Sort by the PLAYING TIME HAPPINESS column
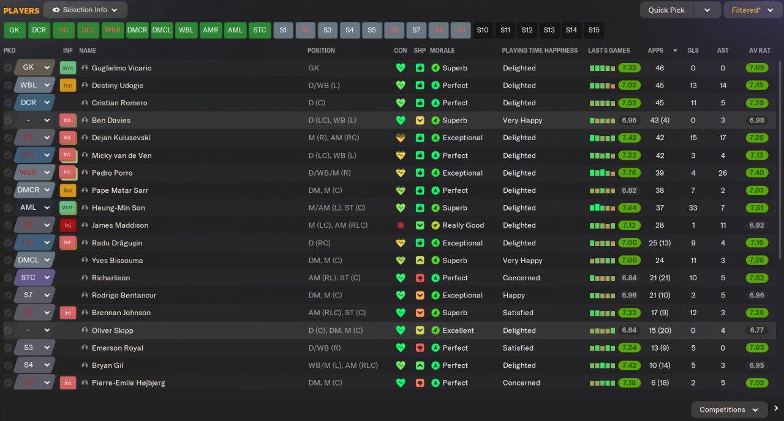Screen dimensions: 784x421 (x=540, y=50)
